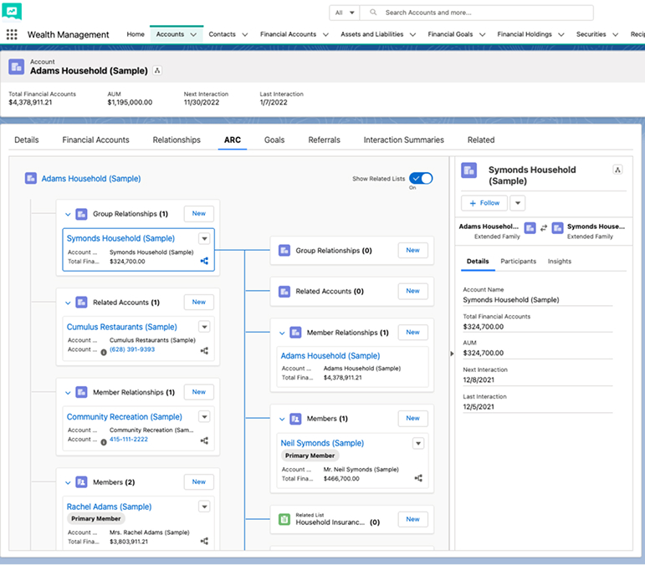645x565 pixels.
Task: Click the Household Insurance related list icon
Action: click(284, 519)
